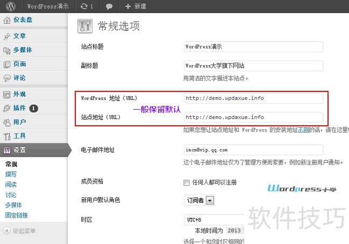Open WordPress演示 site menu in admin bar
349x244 pixels.
click(48, 6)
